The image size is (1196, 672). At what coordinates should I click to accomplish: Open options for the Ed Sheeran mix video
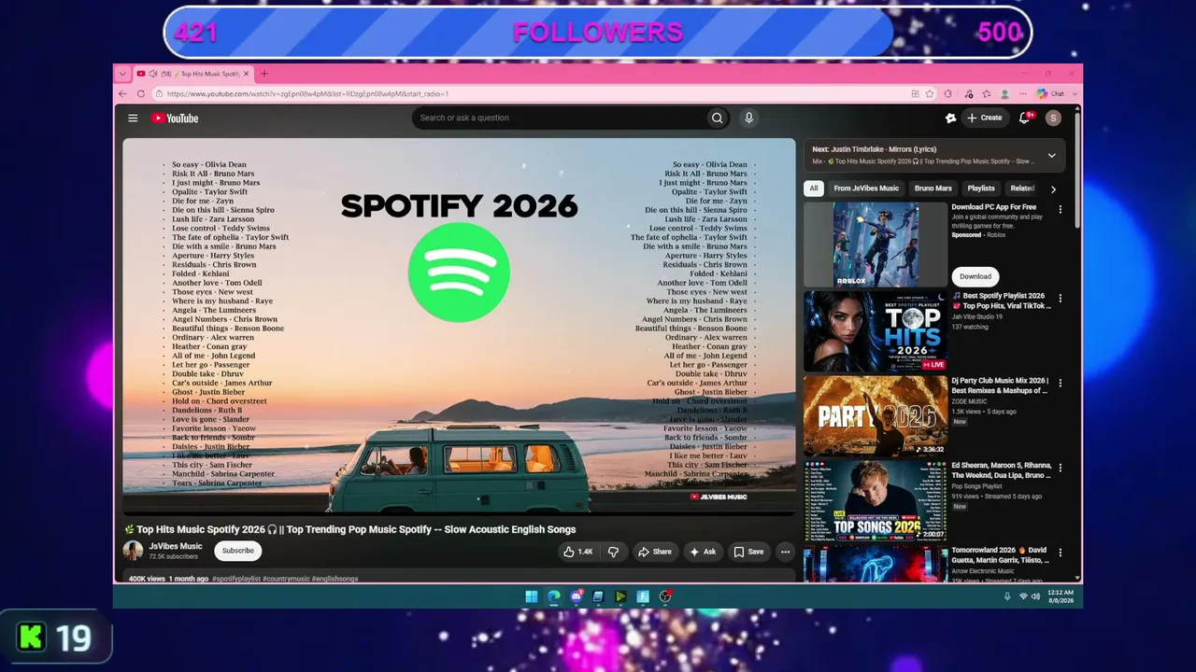coord(1060,468)
